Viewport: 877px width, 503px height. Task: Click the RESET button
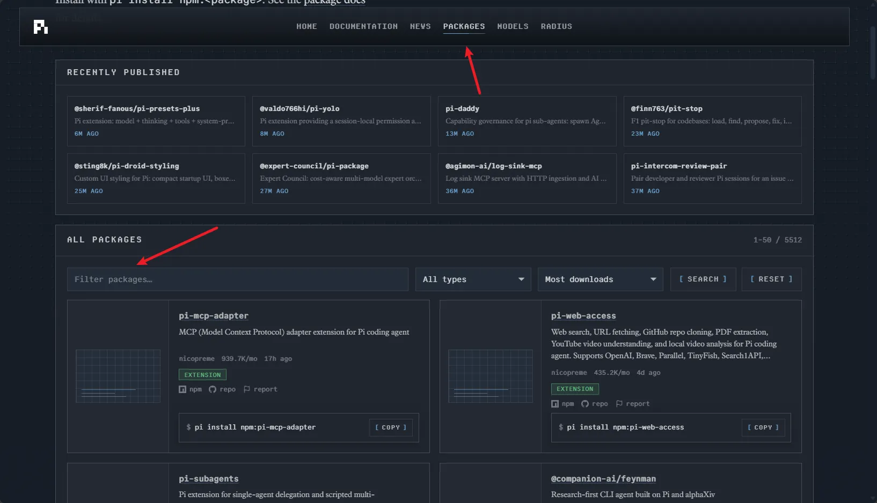771,279
